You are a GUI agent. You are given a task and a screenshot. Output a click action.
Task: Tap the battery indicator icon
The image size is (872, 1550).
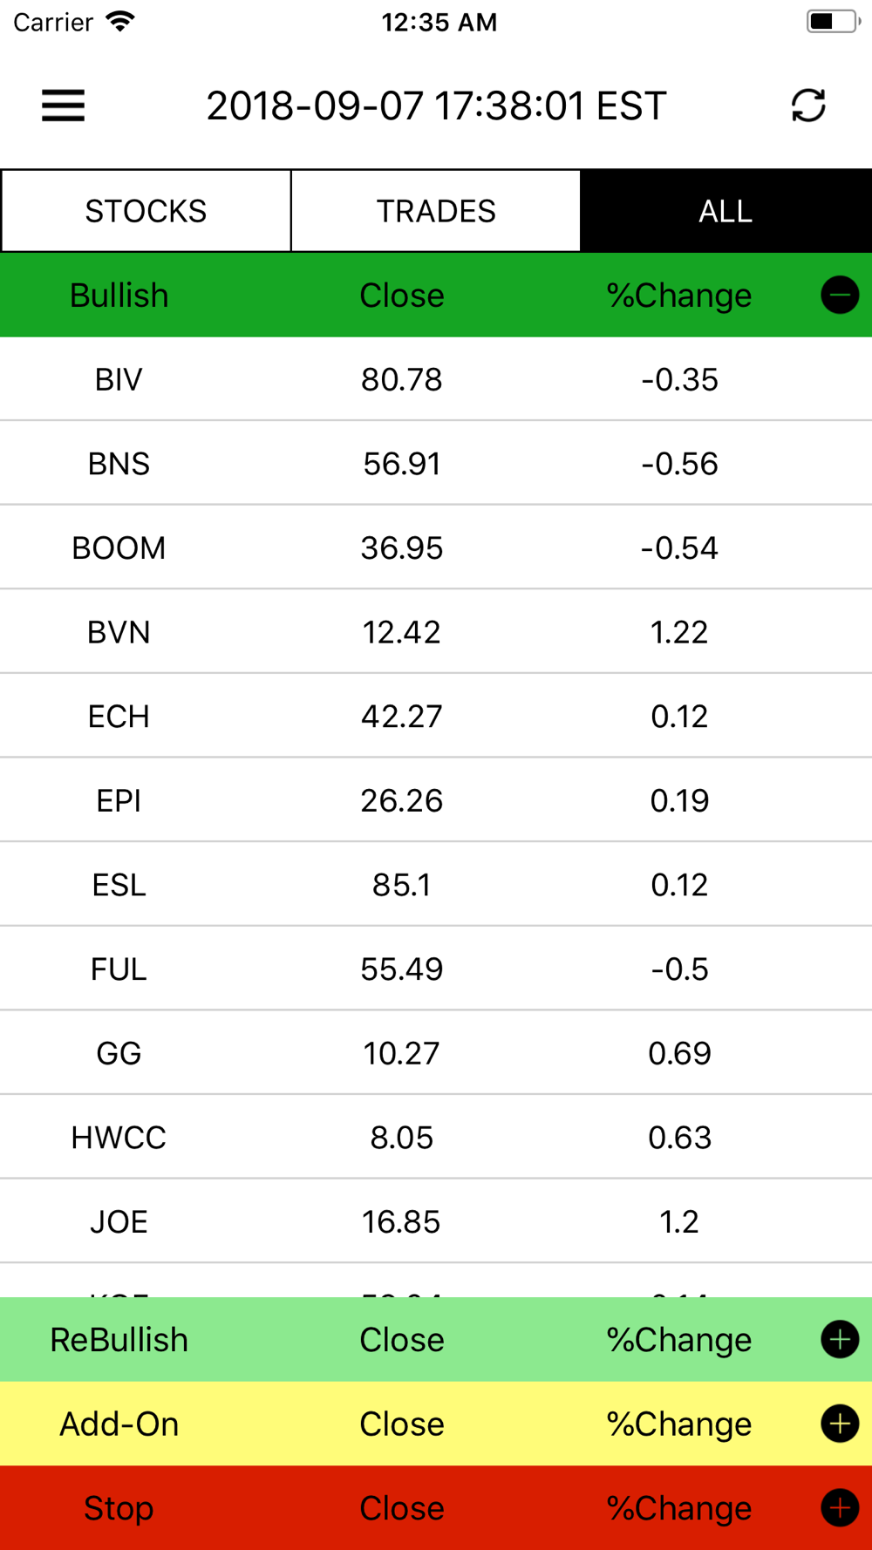(832, 22)
